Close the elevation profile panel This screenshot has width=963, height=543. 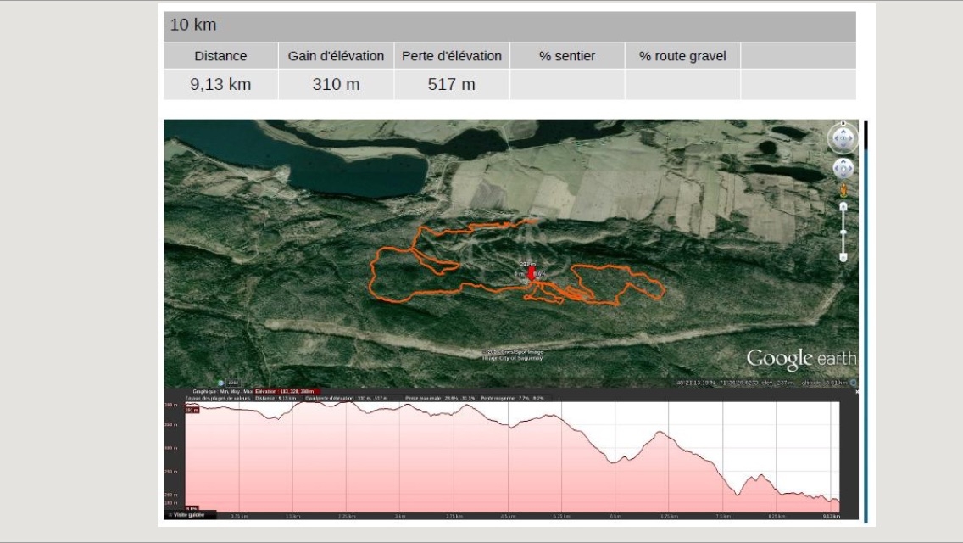(x=856, y=391)
